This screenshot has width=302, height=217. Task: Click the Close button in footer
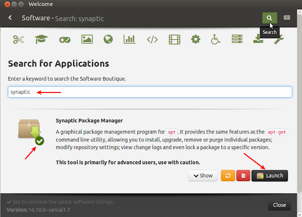click(279, 205)
